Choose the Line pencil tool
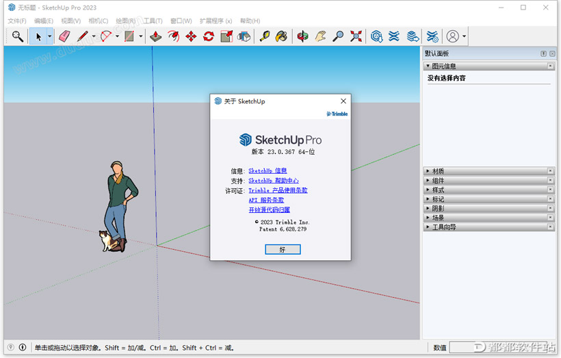Viewport: 561px width, 358px height. pyautogui.click(x=83, y=36)
